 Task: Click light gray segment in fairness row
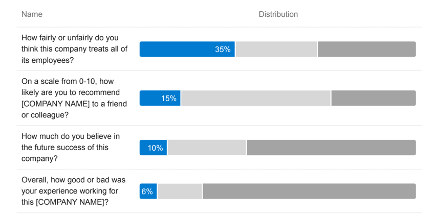click(276, 50)
